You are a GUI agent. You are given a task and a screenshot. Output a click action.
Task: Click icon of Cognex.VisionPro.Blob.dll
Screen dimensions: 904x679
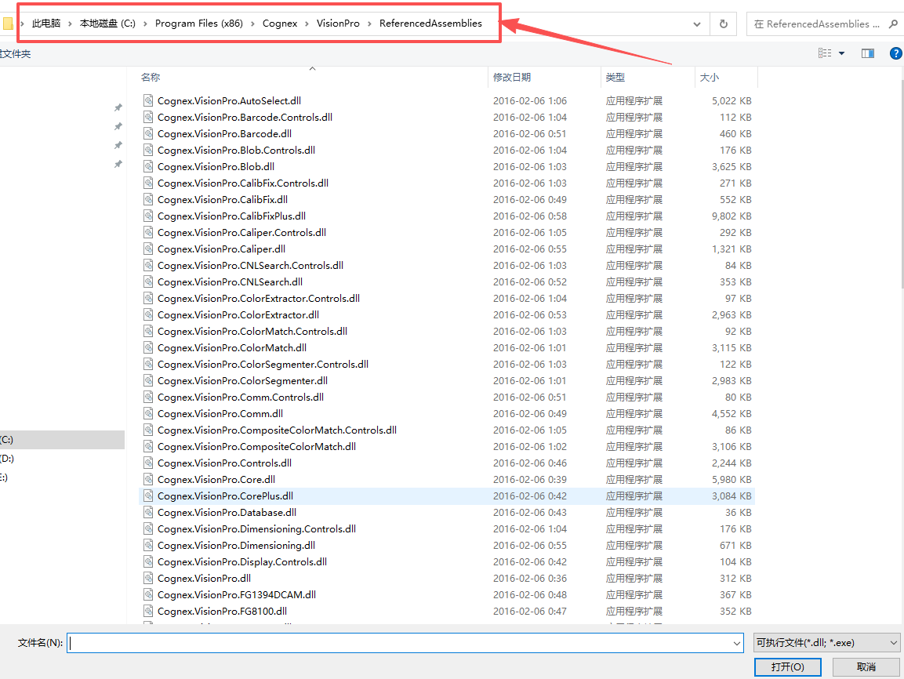point(148,166)
